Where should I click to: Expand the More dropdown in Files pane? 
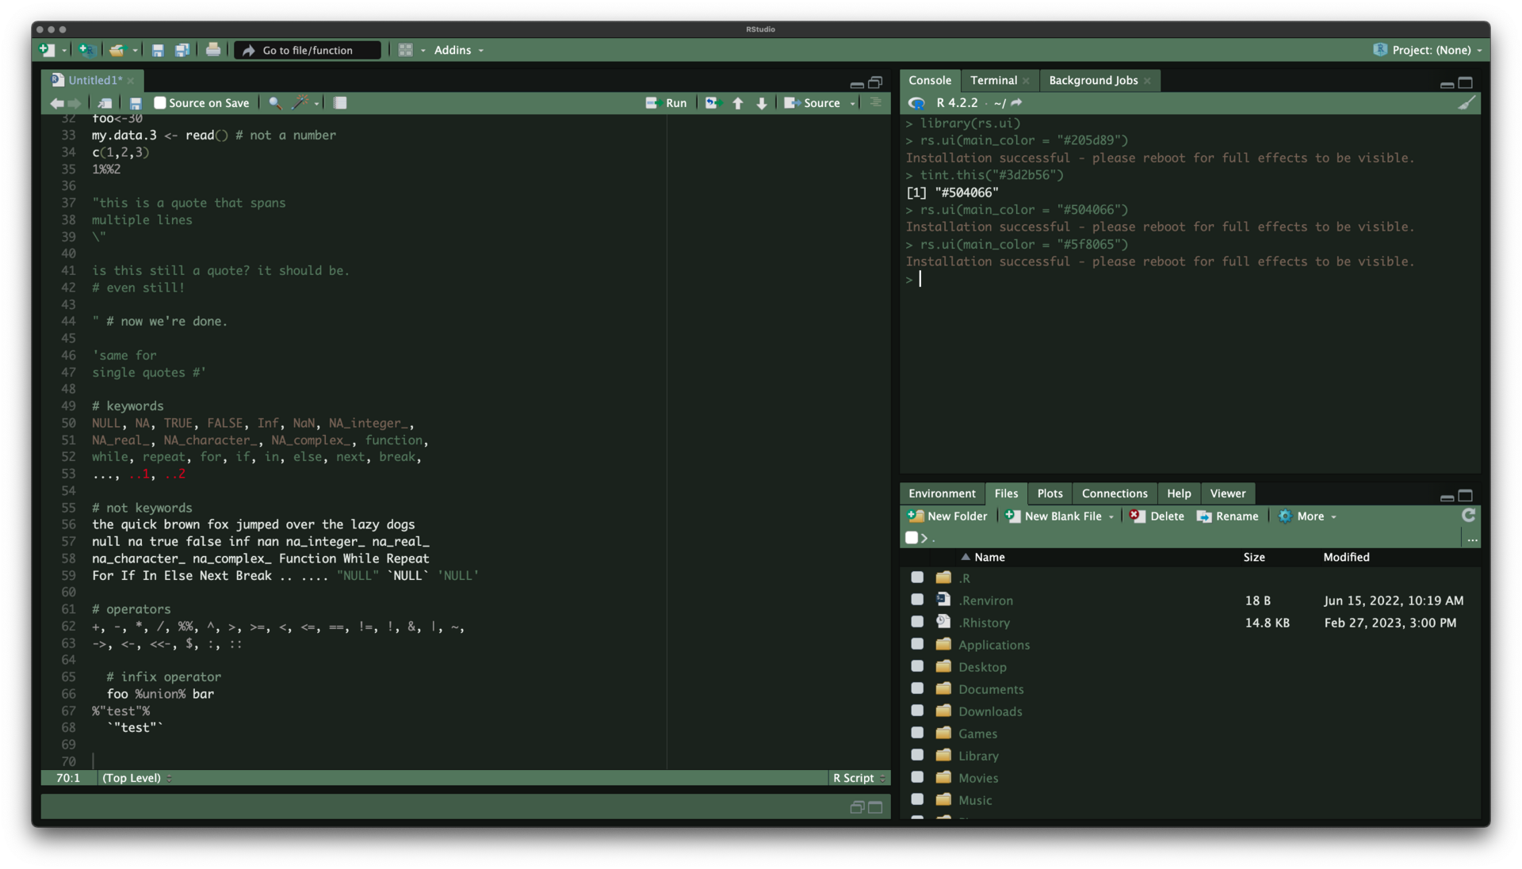tap(1310, 516)
